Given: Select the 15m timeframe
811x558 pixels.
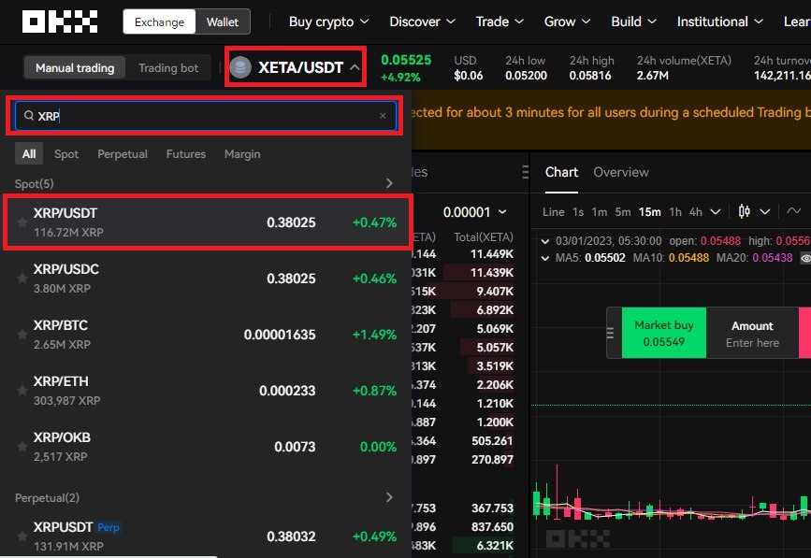Looking at the screenshot, I should 649,212.
